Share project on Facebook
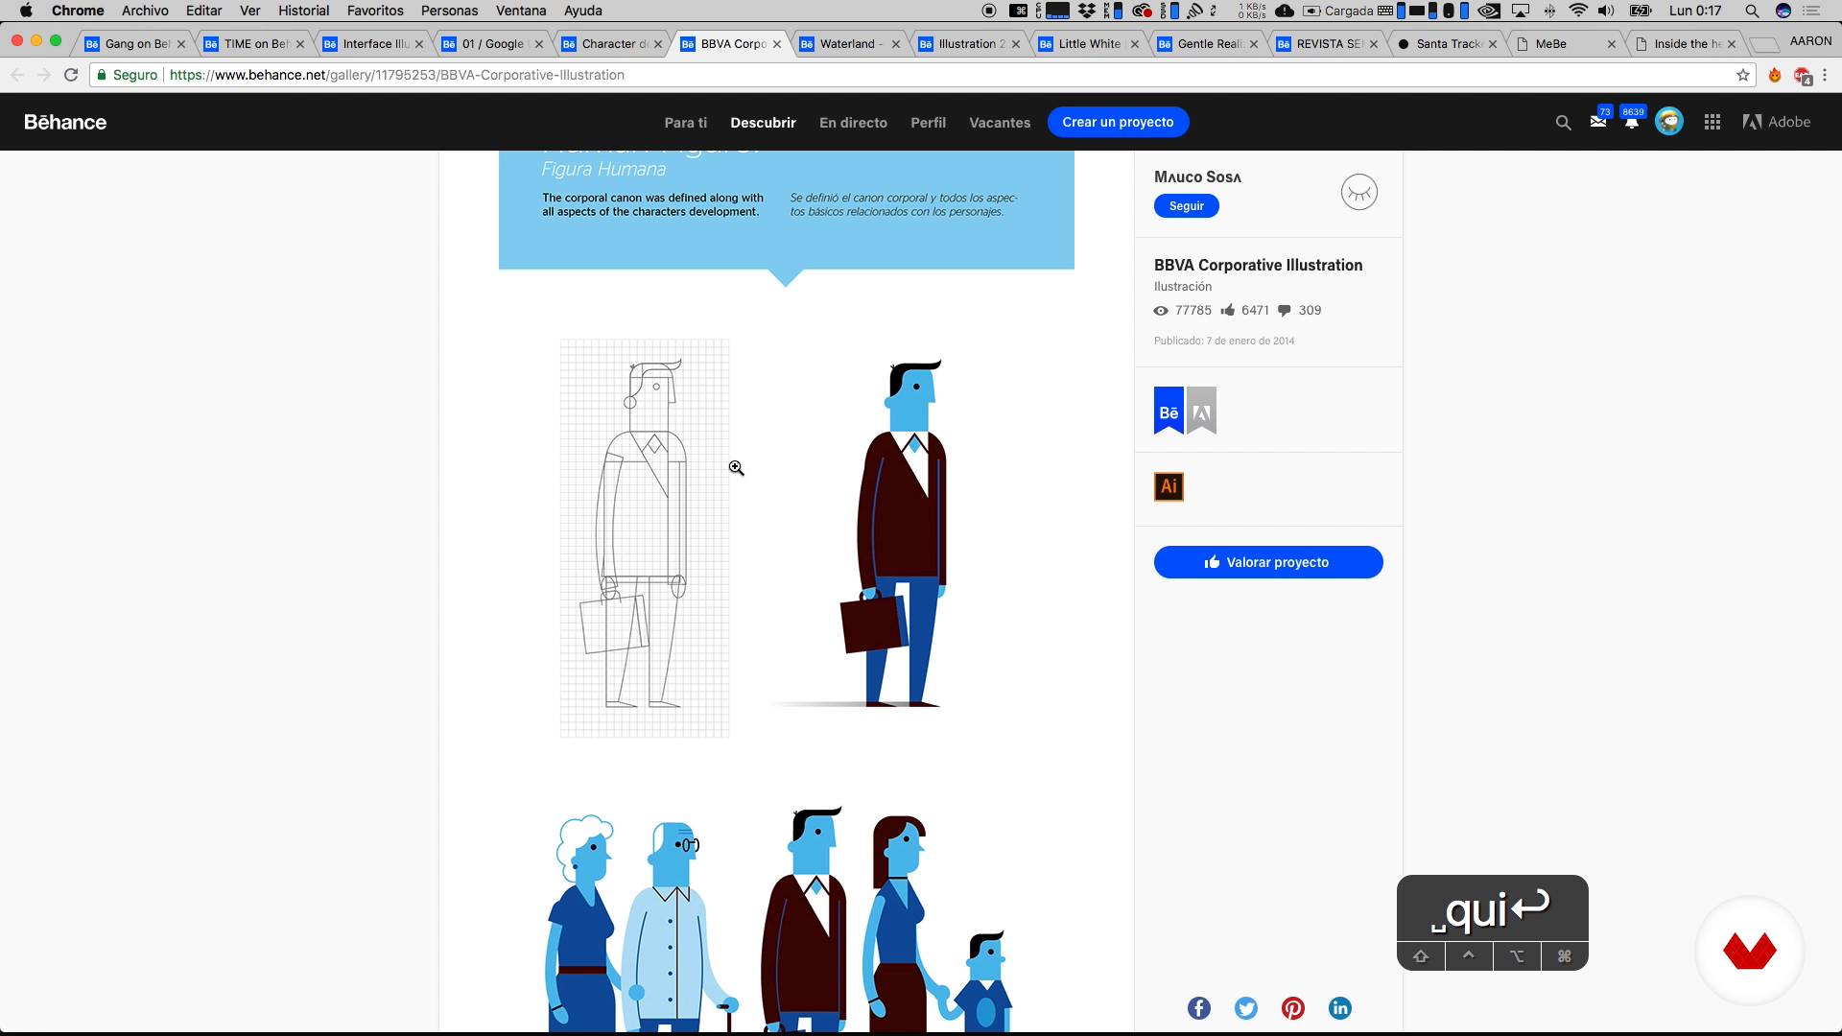The height and width of the screenshot is (1036, 1842). (1199, 1008)
